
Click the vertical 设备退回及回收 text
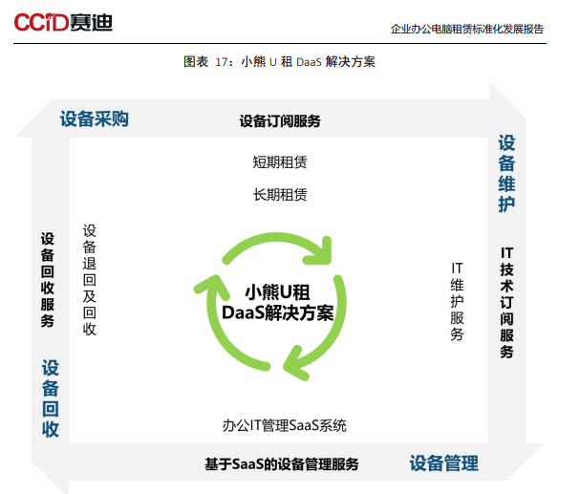click(90, 280)
